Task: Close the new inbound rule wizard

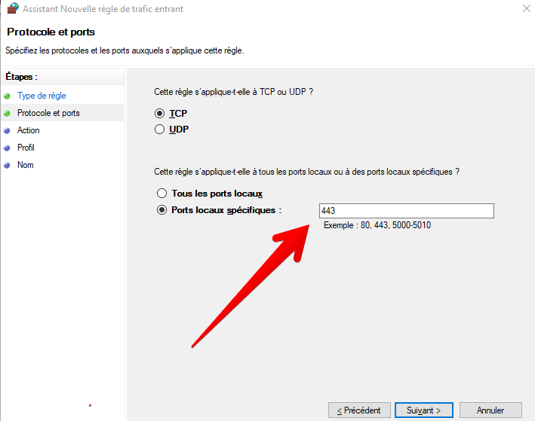Action: point(527,8)
